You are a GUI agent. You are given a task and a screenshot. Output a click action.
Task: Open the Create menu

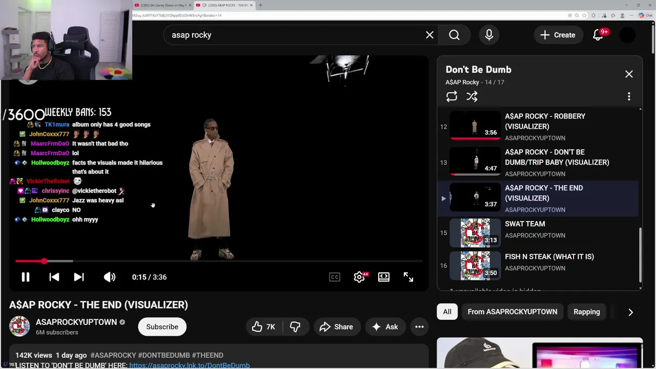pos(558,35)
